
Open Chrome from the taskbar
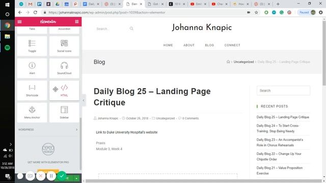pyautogui.click(x=7, y=25)
